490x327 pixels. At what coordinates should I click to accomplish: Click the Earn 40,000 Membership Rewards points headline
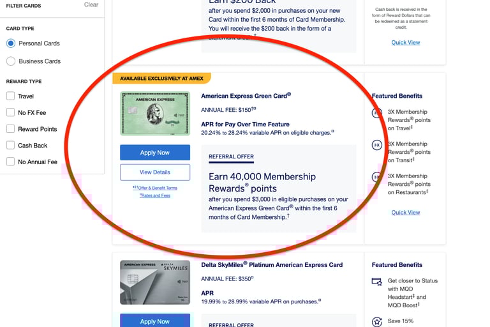click(x=262, y=183)
